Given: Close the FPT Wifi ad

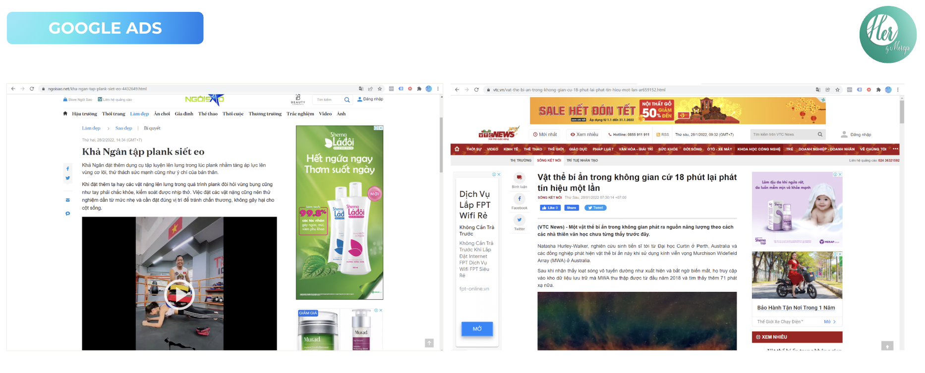Looking at the screenshot, I should [x=499, y=175].
